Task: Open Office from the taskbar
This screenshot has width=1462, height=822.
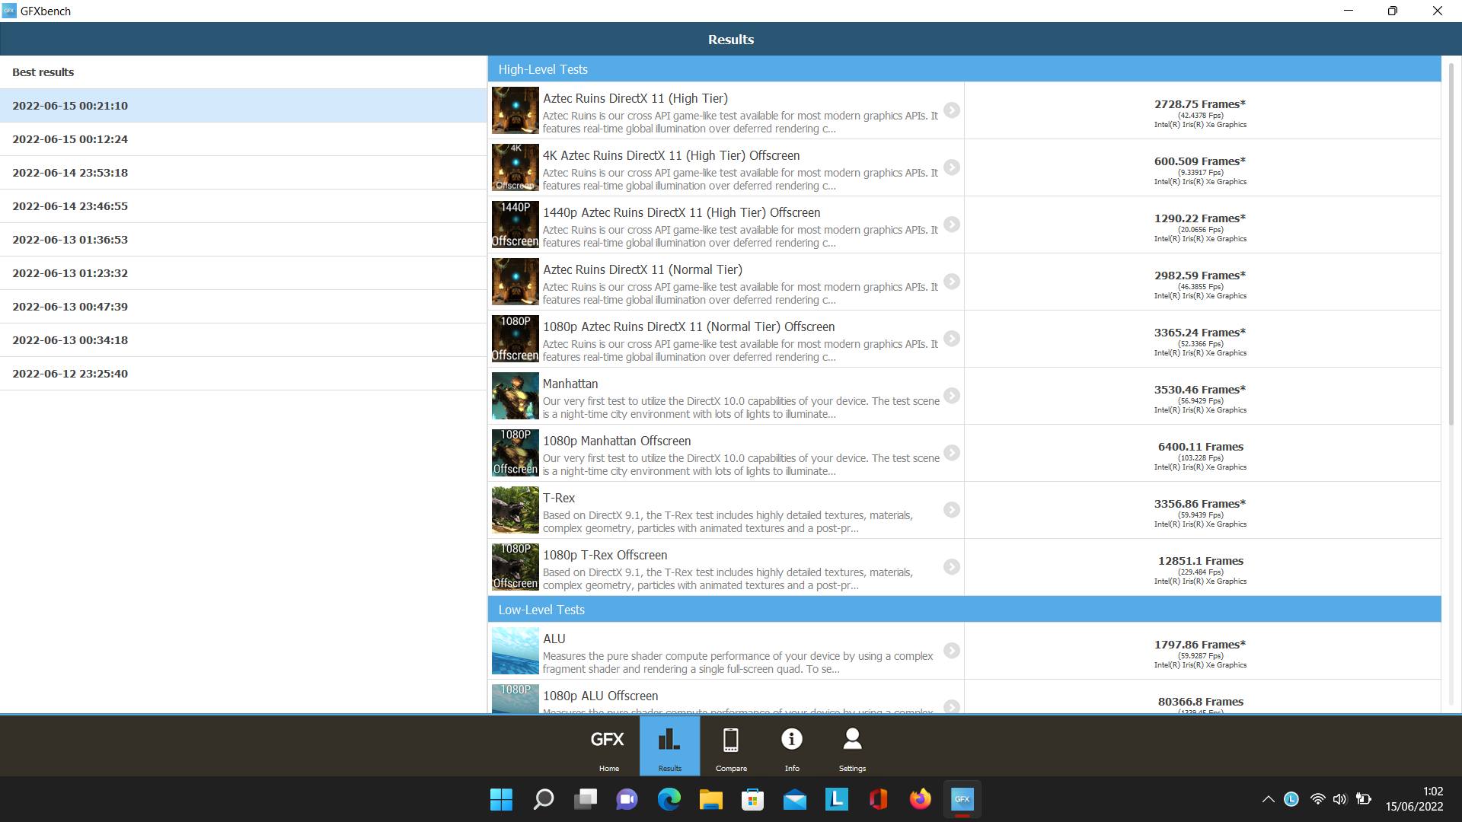Action: coord(878,799)
